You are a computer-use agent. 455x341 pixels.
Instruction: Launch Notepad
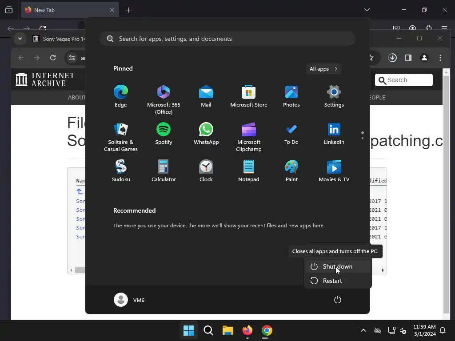click(249, 171)
